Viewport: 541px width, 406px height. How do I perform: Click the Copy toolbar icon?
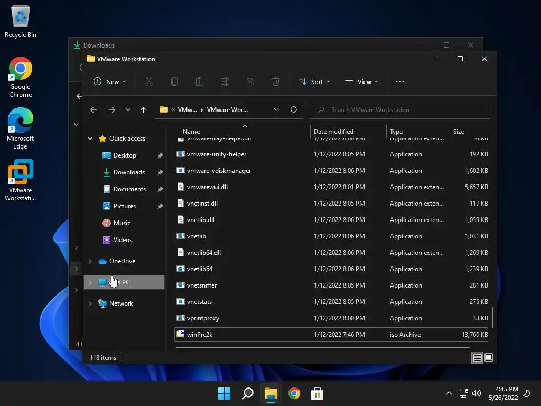tap(174, 82)
